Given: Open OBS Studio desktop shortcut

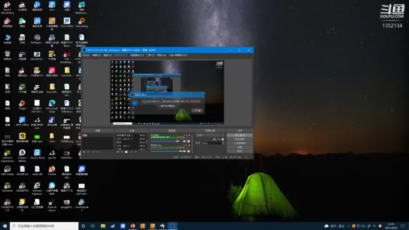Looking at the screenshot, I should pos(7,171).
